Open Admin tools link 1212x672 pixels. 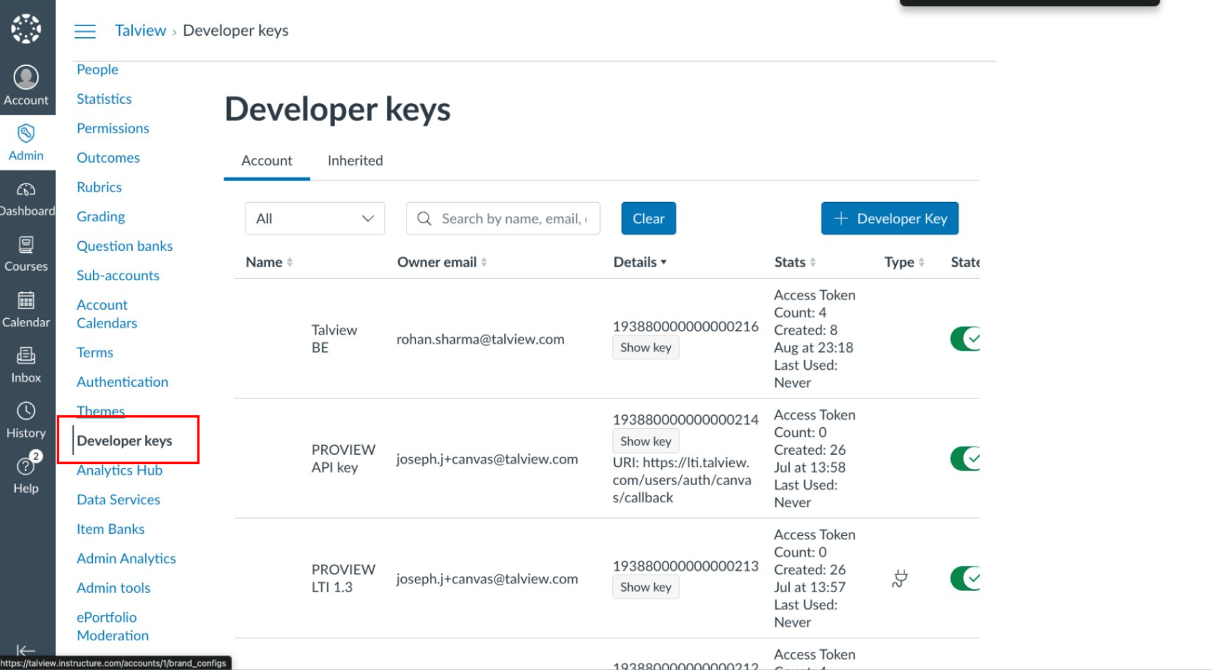[113, 588]
